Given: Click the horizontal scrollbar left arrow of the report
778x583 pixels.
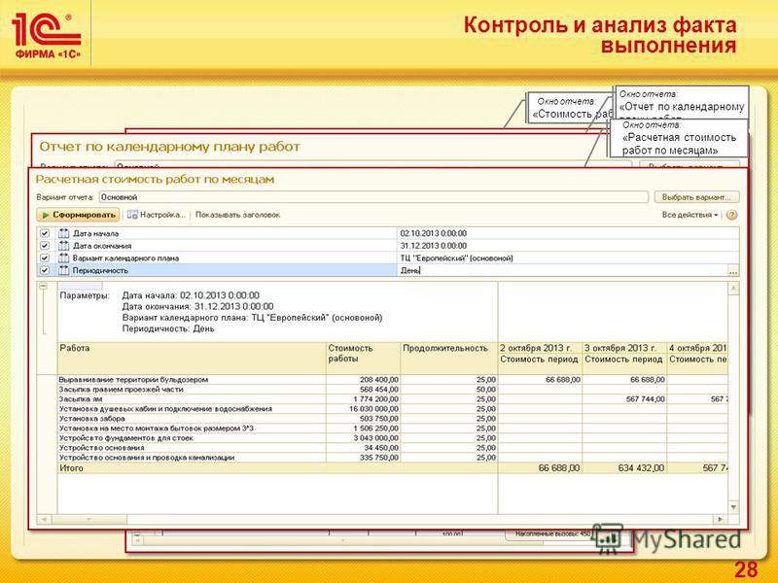Looking at the screenshot, I should [x=44, y=519].
